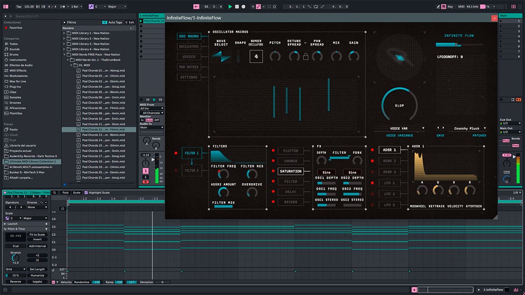
Task: Click the OSC1 FREQ slider
Action: tap(325, 194)
